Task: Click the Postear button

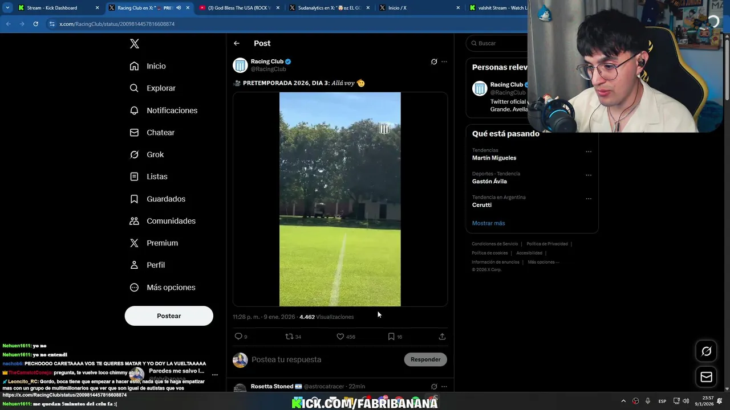Action: (169, 316)
